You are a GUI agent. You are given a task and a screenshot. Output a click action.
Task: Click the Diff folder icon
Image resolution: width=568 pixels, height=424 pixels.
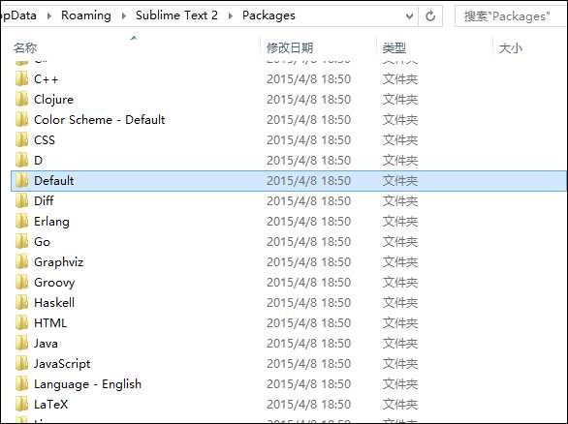tap(21, 200)
